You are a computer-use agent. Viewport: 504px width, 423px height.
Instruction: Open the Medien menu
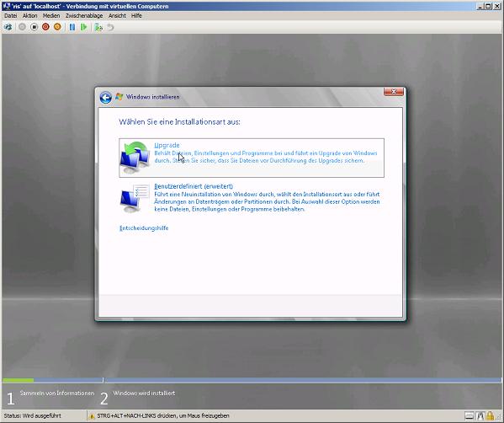(51, 15)
